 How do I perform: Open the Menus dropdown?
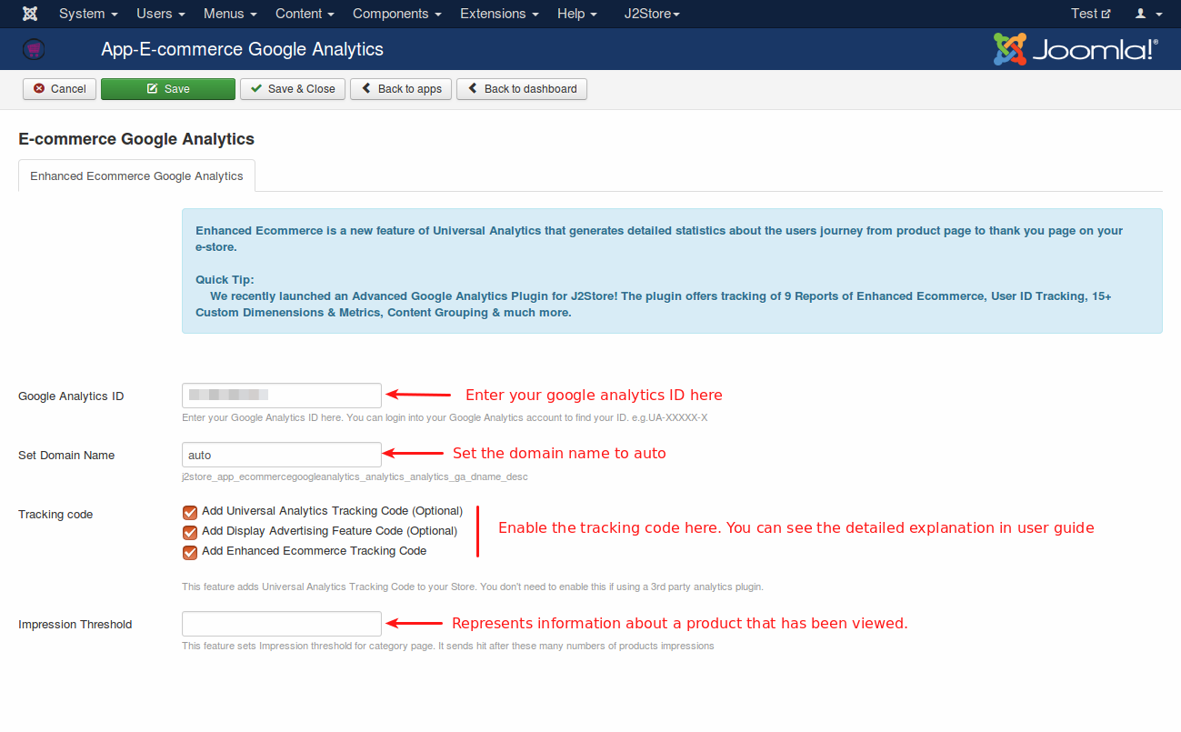coord(230,14)
